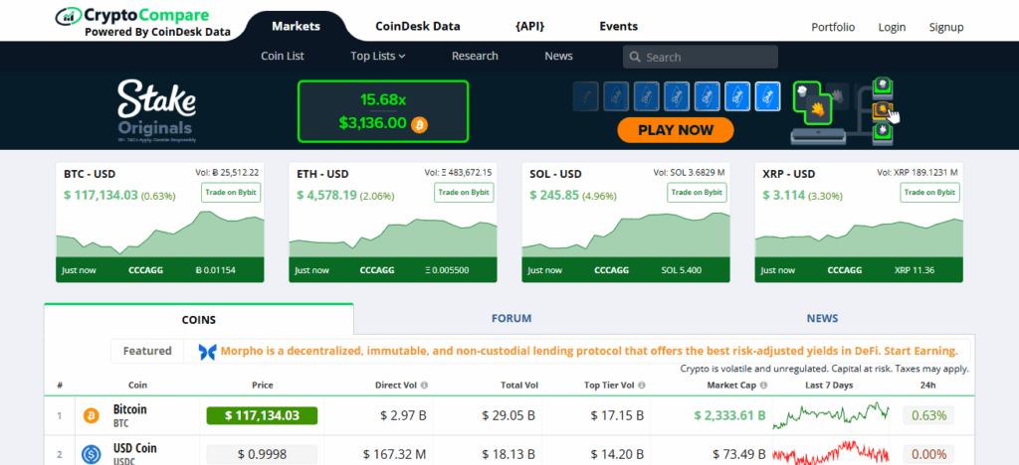The height and width of the screenshot is (465, 1019).
Task: Click the Bitcoin top tier volume $ 17.15 B
Action: 617,415
